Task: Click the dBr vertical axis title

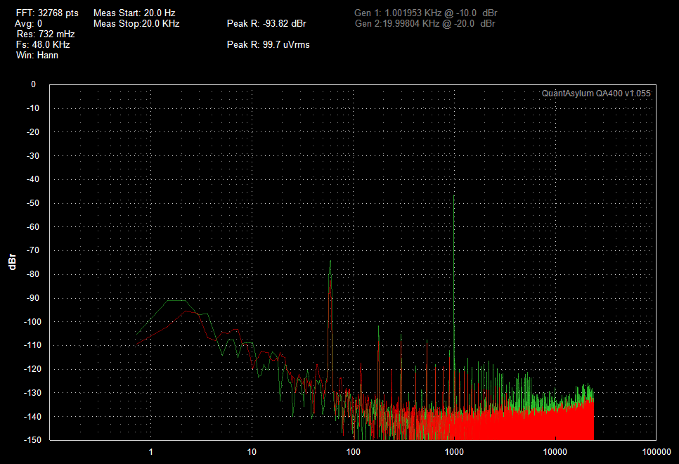Action: pos(12,262)
